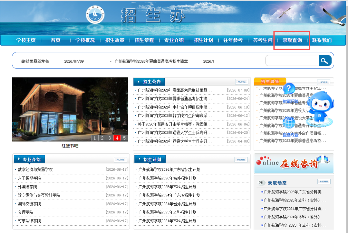
Task: Open 2023年夏季普通高考招 policy link
Action: [x=293, y=141]
